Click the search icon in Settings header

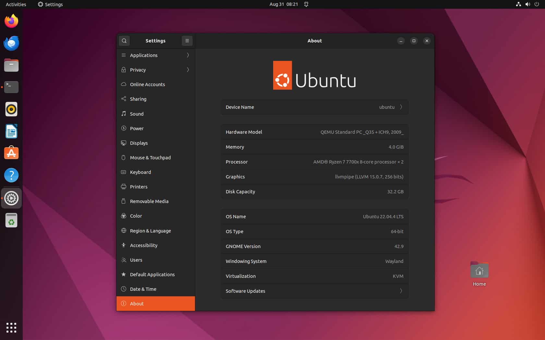coord(124,41)
